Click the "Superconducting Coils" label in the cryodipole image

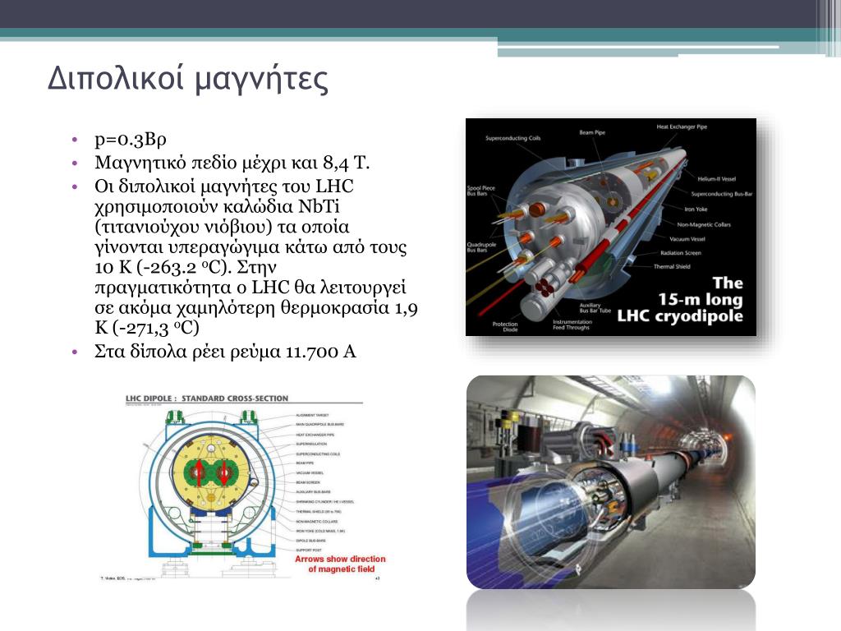[x=512, y=138]
